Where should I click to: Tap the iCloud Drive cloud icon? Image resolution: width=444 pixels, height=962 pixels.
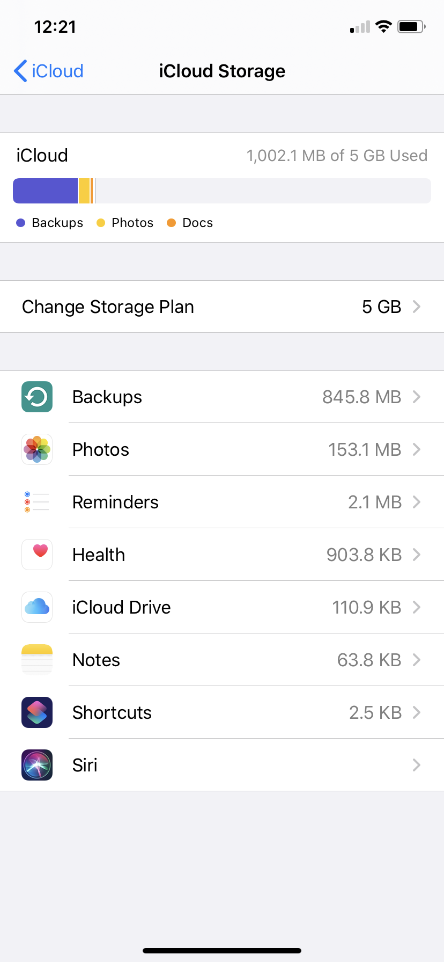[x=37, y=607]
